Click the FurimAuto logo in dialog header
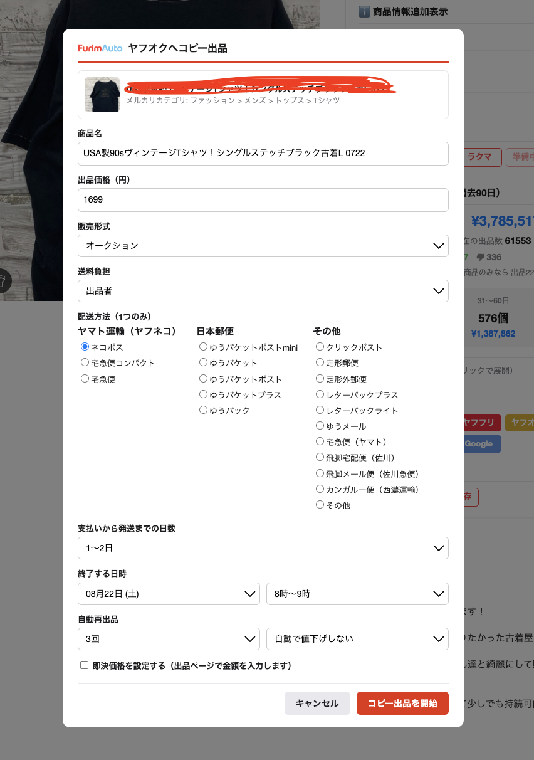 [x=100, y=48]
